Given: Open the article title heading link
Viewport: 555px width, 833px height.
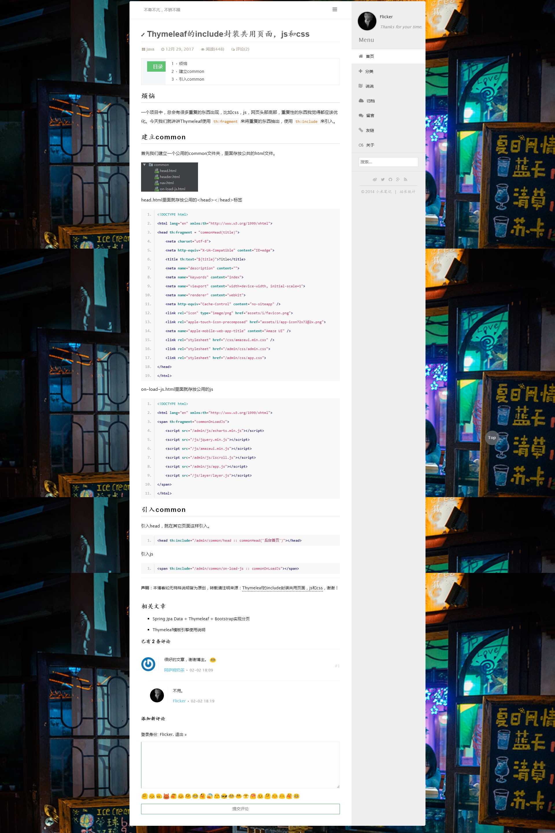Looking at the screenshot, I should point(228,34).
